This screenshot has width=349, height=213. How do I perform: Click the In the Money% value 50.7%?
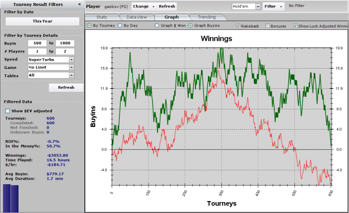[53, 146]
